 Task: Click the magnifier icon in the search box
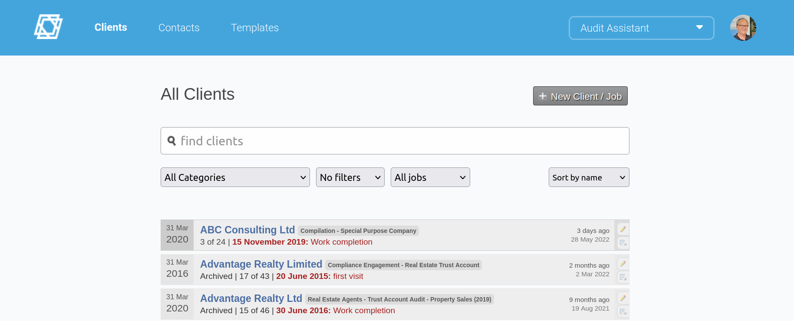[172, 141]
